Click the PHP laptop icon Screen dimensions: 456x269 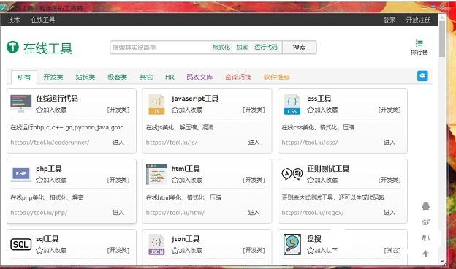tap(21, 174)
